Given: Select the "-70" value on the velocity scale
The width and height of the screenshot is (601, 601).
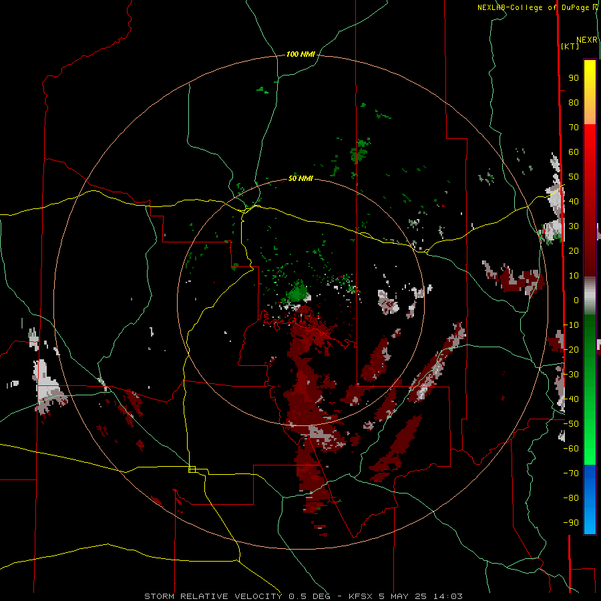Looking at the screenshot, I should (x=571, y=473).
